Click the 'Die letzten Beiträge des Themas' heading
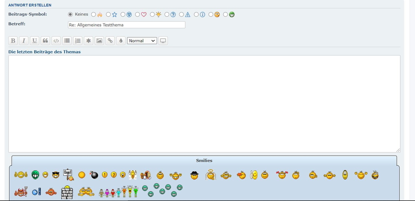 tap(45, 52)
